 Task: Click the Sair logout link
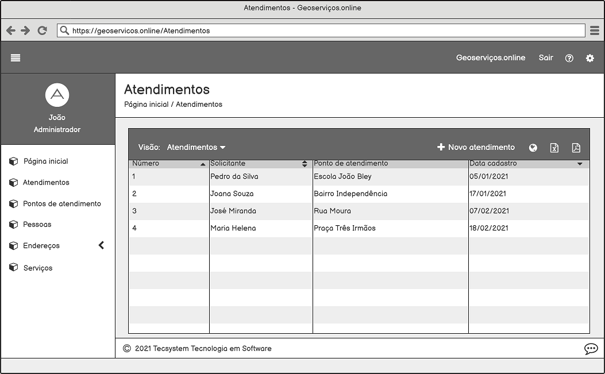coord(546,57)
